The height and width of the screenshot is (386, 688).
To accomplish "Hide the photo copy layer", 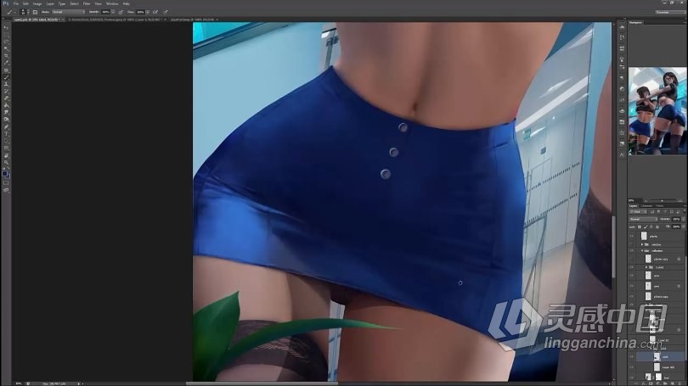I will [x=631, y=297].
